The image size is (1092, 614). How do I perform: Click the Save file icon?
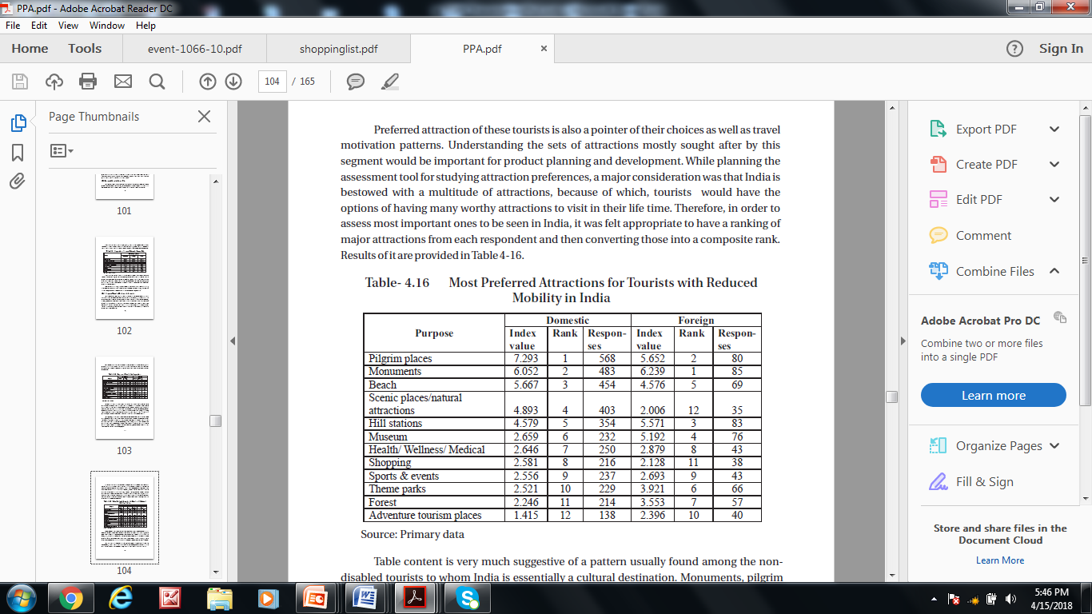tap(20, 82)
